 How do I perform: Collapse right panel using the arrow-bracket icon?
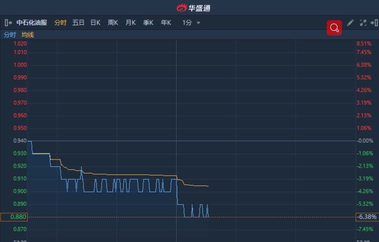374,23
